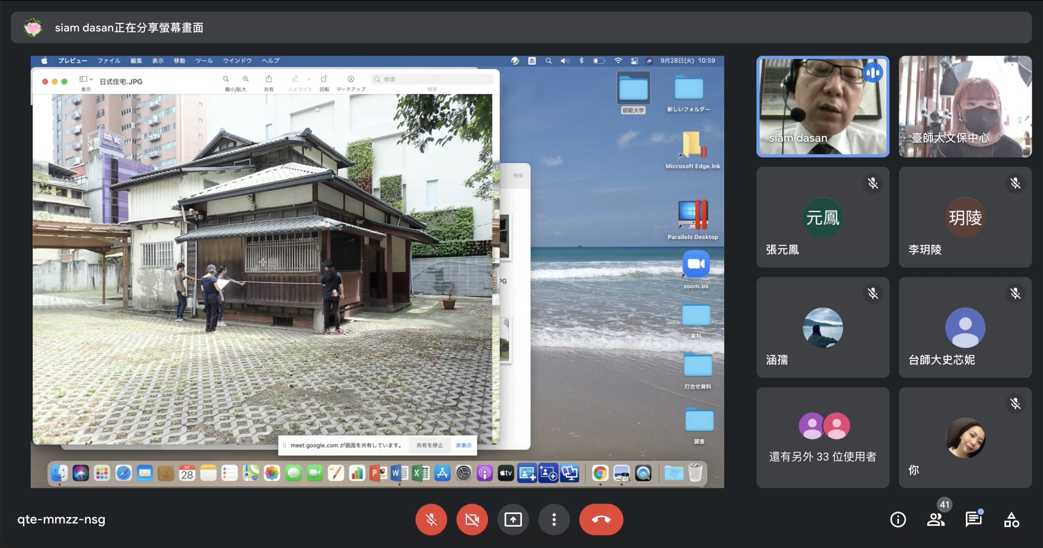Open activities shapes icon

coord(1011,519)
